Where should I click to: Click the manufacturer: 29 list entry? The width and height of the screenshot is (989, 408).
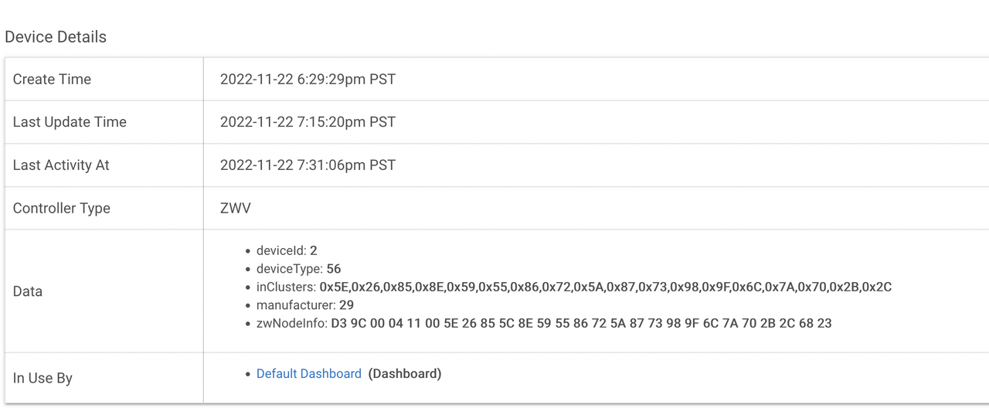point(305,305)
